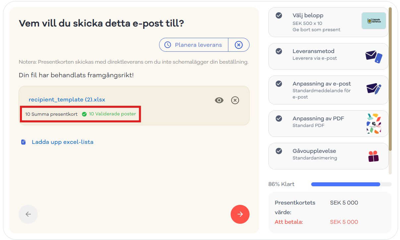Image resolution: width=400 pixels, height=240 pixels.
Task: Preview uploaded file with the eye icon
Action: 219,100
